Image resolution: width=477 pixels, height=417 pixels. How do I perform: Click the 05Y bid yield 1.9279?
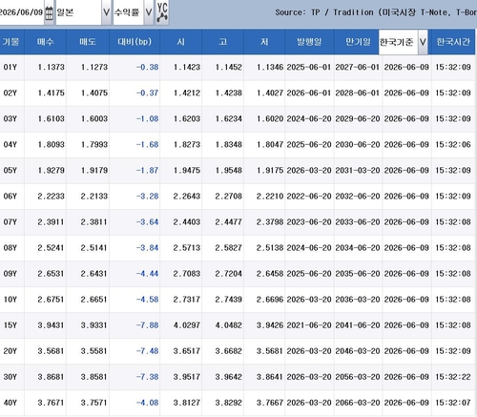[x=51, y=171]
